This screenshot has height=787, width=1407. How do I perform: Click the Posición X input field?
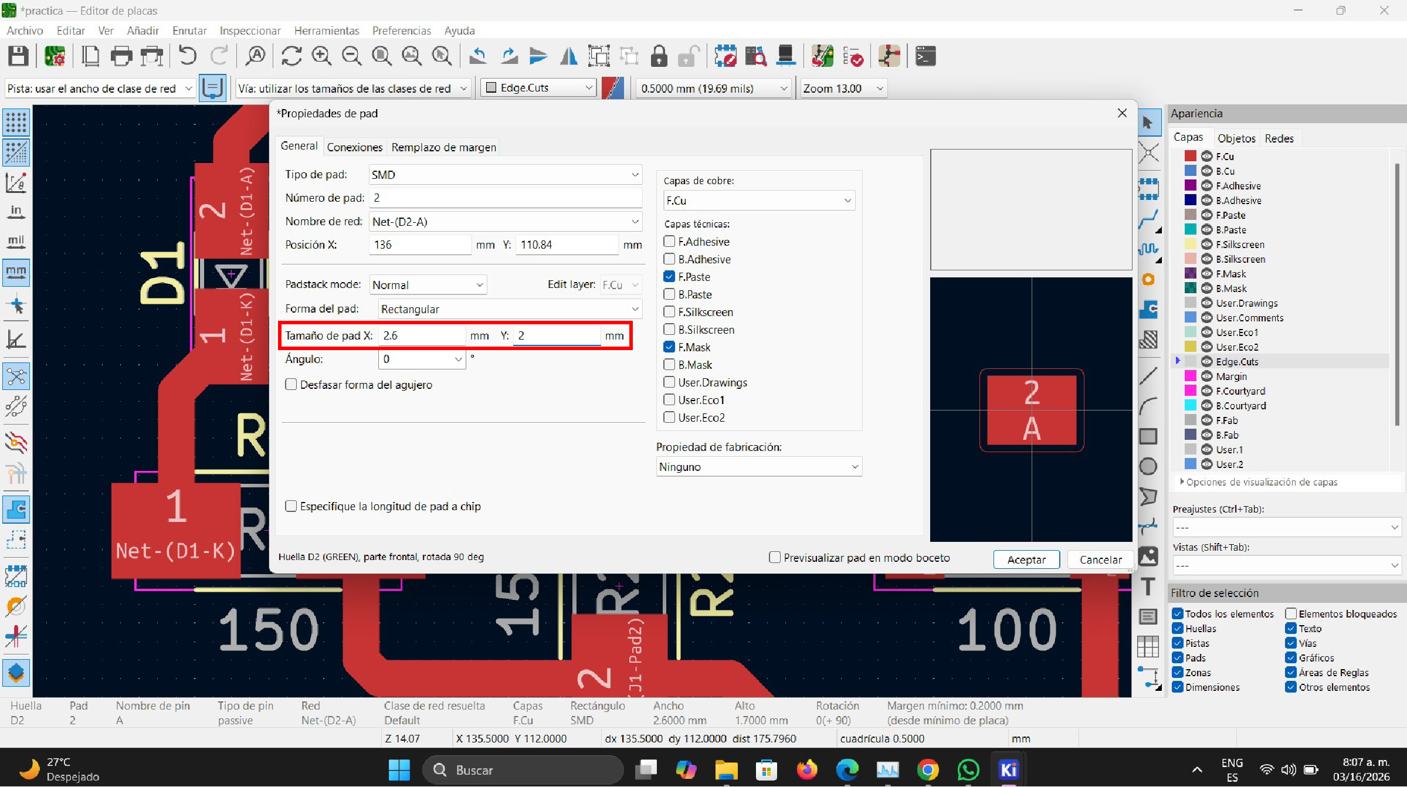click(x=419, y=245)
